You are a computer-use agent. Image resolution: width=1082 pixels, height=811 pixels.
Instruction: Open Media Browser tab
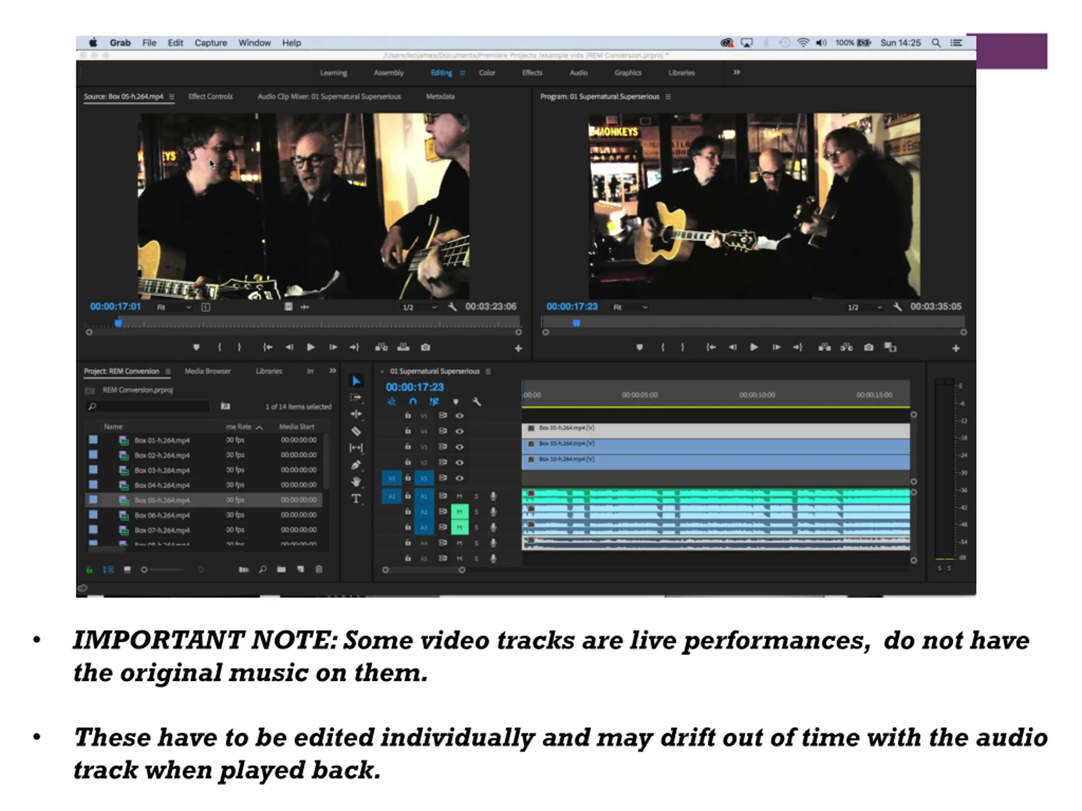(208, 372)
